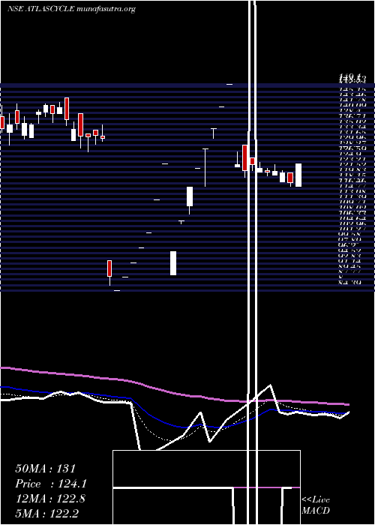Select the 50MA : 131 legend value
Viewport: 375px width, 525px height.
pyautogui.click(x=45, y=469)
